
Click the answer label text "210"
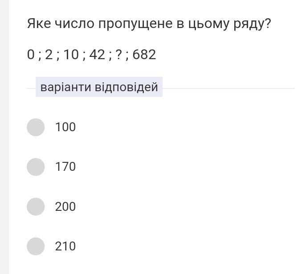click(65, 246)
